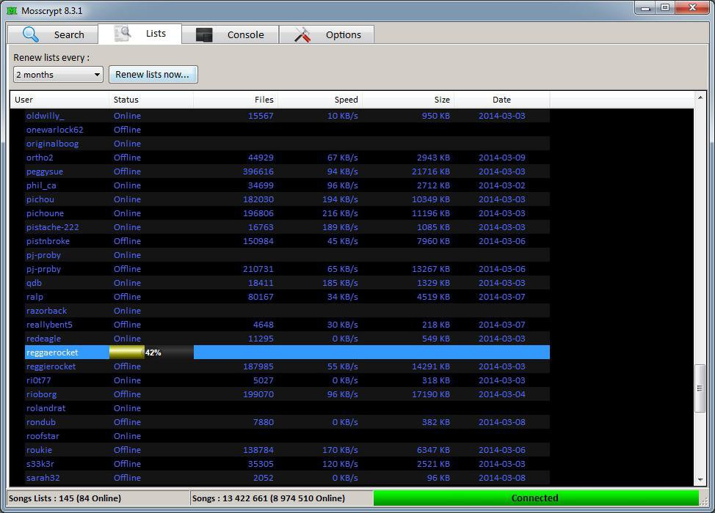Click the reggaerocket 42% progress bar

point(151,353)
